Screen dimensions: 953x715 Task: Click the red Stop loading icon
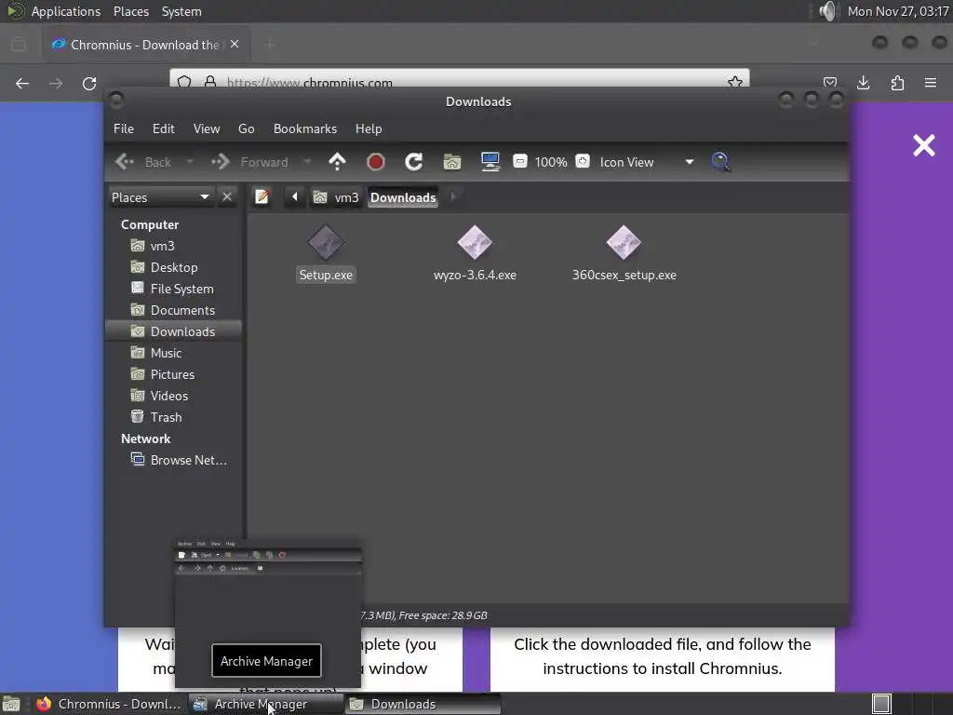coord(376,162)
